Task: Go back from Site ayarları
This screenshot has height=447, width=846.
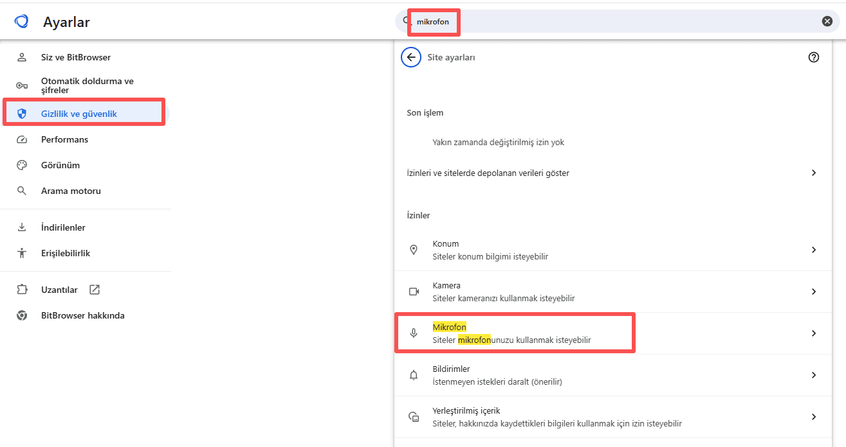Action: pos(411,57)
